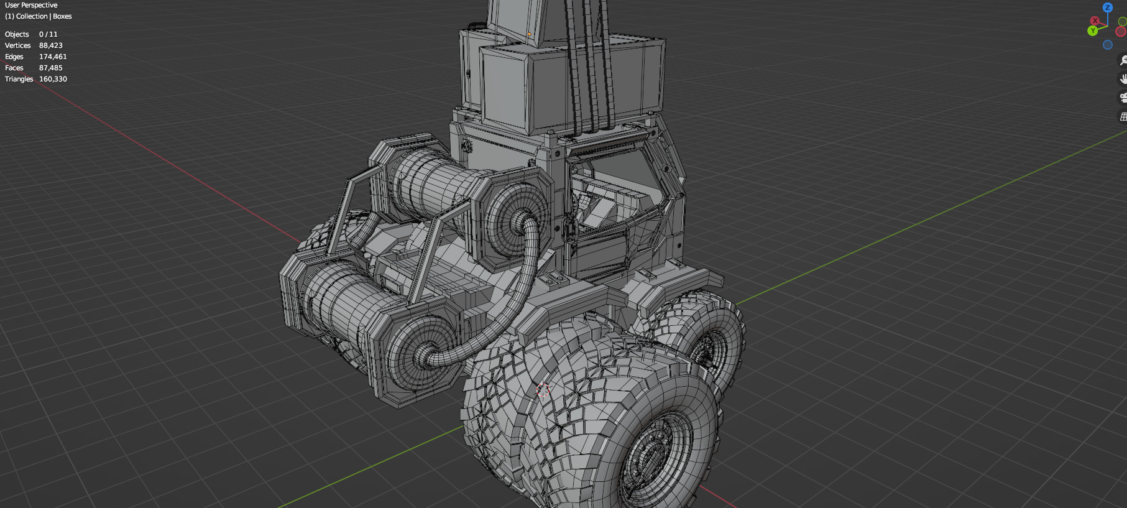Click the Edges '174,461' statistic
Viewport: 1127px width, 508px height.
point(53,57)
